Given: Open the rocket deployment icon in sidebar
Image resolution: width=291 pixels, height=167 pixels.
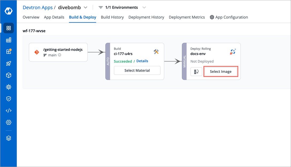Looking at the screenshot, I should (x=9, y=64).
